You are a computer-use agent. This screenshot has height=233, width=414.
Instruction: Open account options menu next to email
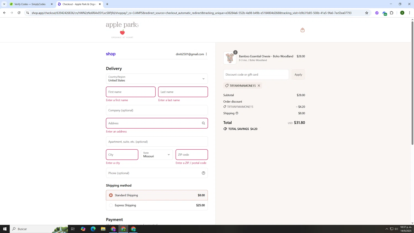pos(206,54)
